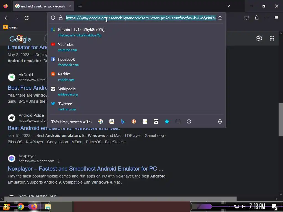Viewport: 283px width, 212px height.
Task: Open Chrome from the taskbar
Action: [21, 206]
